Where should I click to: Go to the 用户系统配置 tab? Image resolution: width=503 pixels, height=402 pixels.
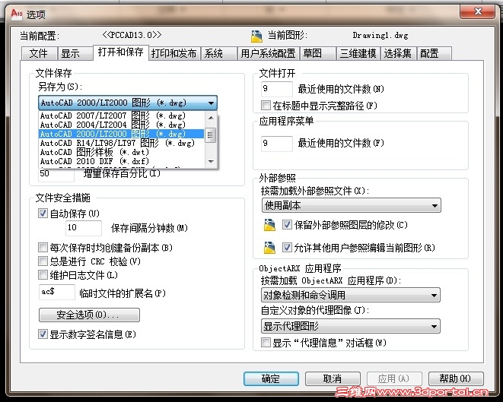pos(268,53)
